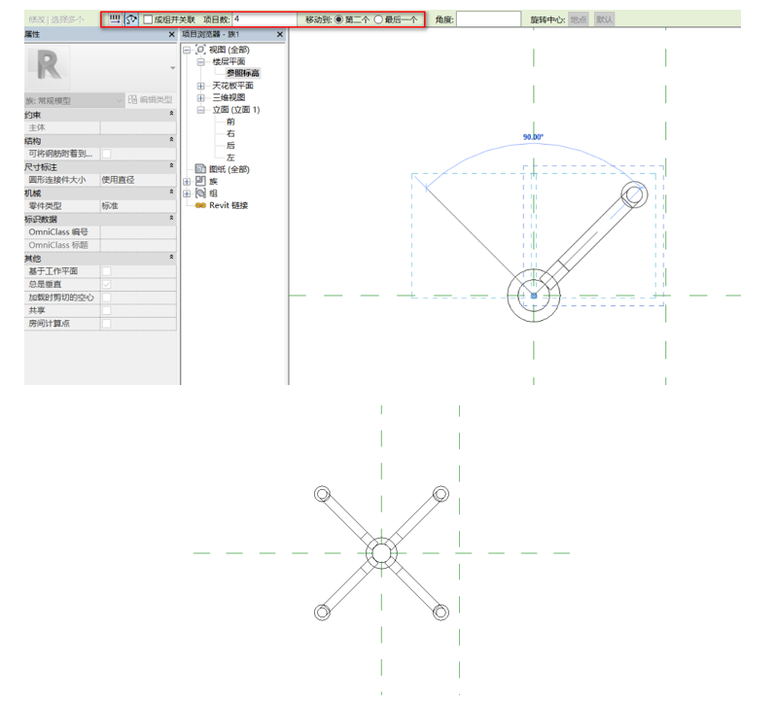Expand the 组 tree node
775x702 pixels.
pos(187,193)
